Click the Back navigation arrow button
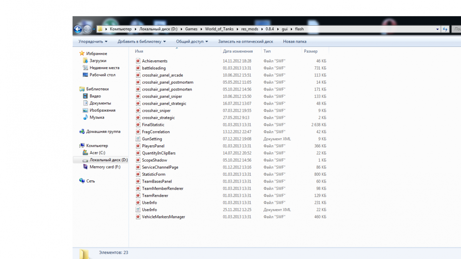The image size is (461, 259). (78, 29)
